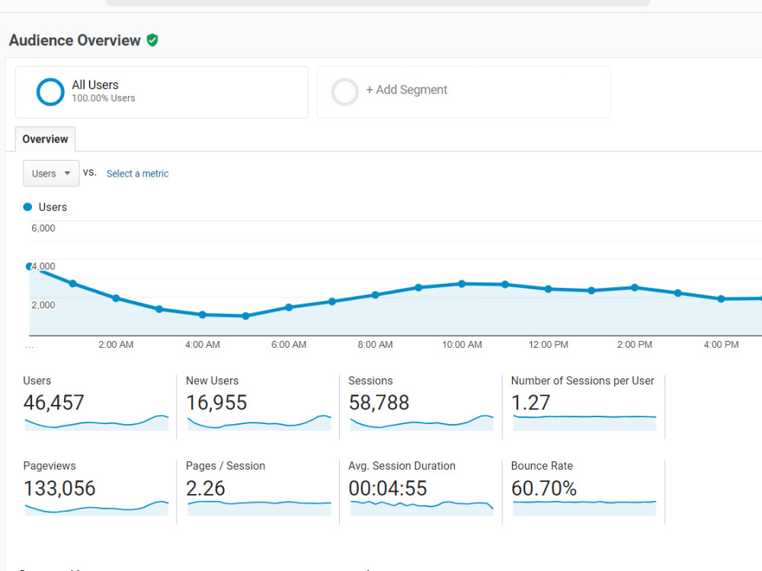
Task: Open the Users metric dropdown
Action: pyautogui.click(x=51, y=174)
